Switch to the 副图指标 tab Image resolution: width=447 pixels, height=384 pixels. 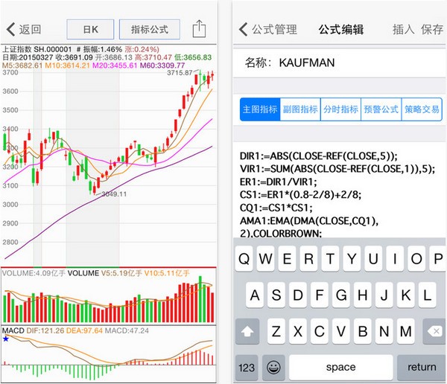tap(300, 109)
